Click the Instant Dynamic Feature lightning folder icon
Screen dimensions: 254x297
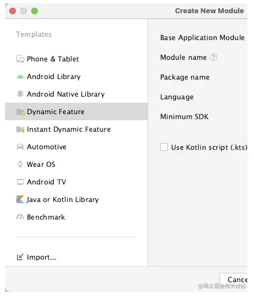click(x=20, y=130)
